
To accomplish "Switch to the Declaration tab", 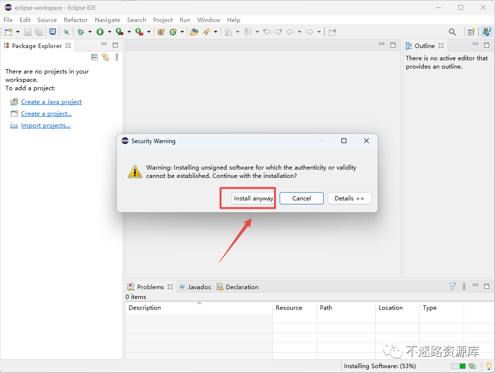I will tap(238, 287).
